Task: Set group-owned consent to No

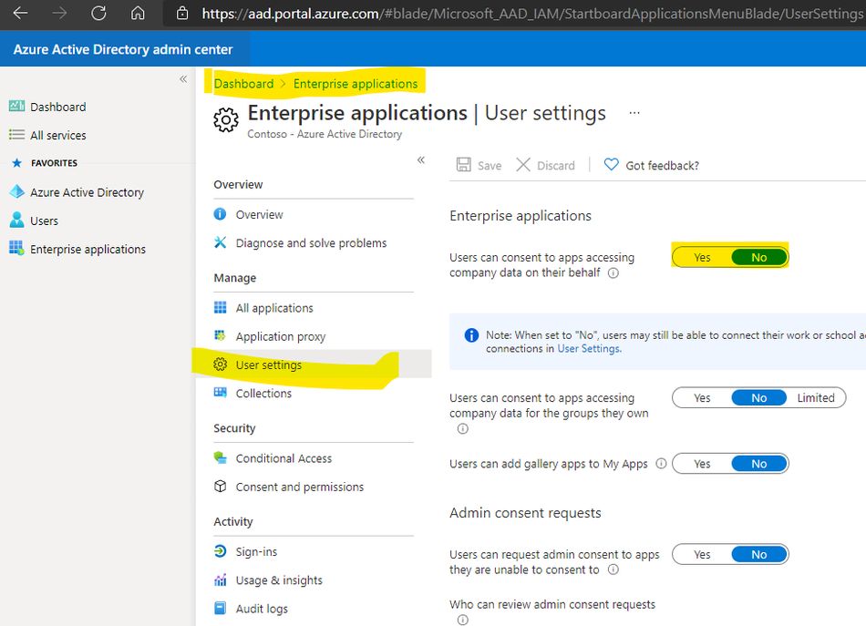Action: (x=758, y=398)
